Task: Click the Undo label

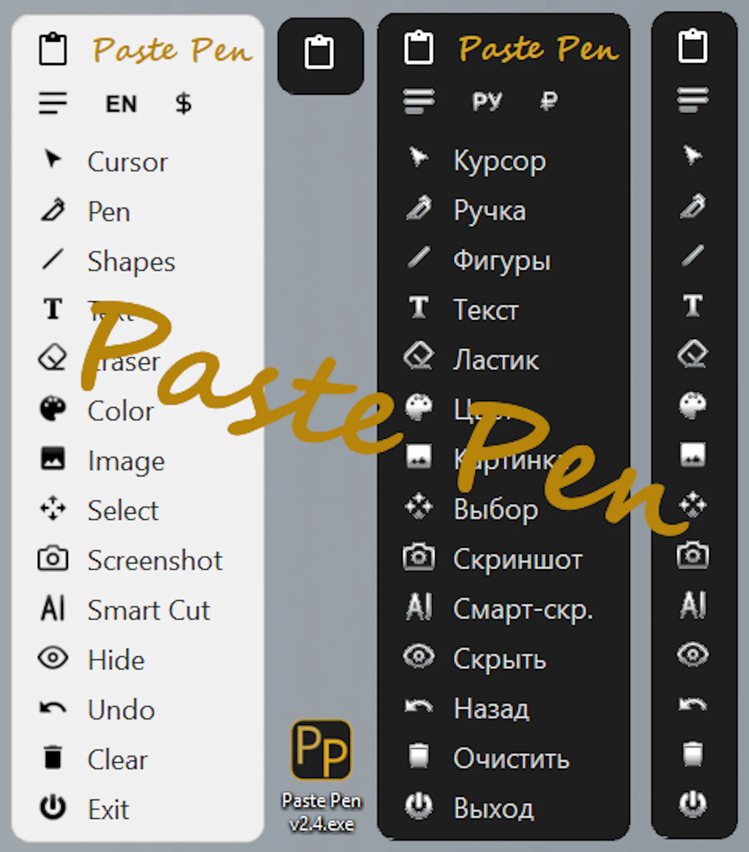Action: pyautogui.click(x=121, y=710)
